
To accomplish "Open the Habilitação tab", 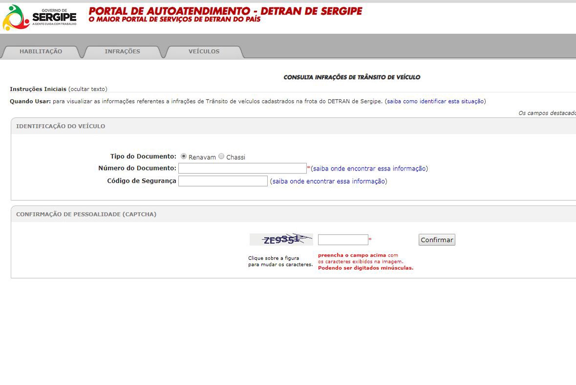I will tap(41, 51).
